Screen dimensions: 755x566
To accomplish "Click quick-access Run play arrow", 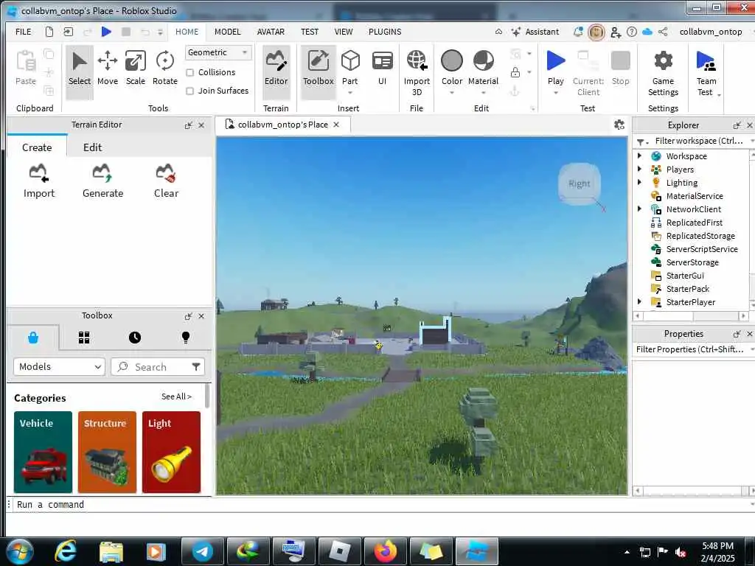I will coord(106,32).
